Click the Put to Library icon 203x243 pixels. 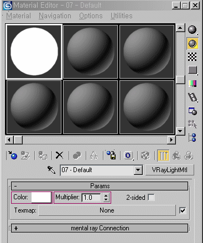coord(111,155)
